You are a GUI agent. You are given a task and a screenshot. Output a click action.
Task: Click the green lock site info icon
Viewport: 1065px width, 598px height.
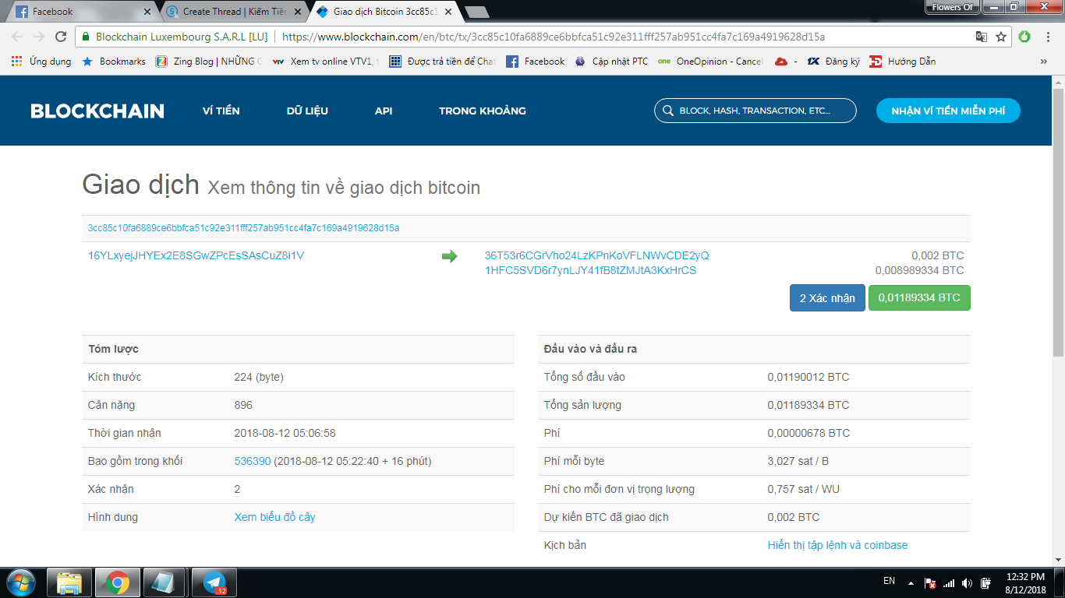tap(85, 37)
